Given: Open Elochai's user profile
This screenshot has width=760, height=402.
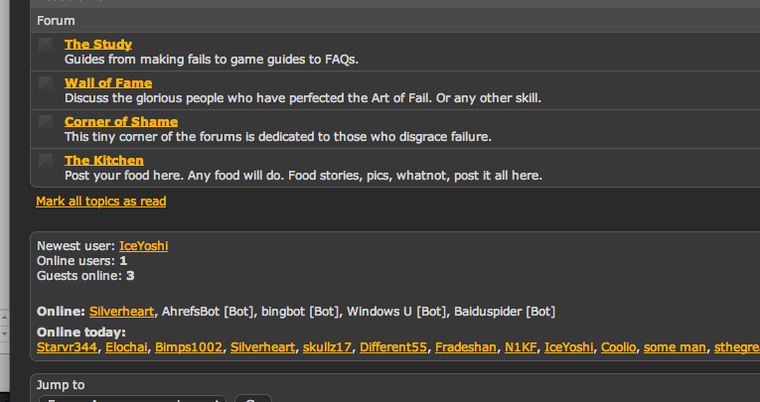Looking at the screenshot, I should click(126, 347).
